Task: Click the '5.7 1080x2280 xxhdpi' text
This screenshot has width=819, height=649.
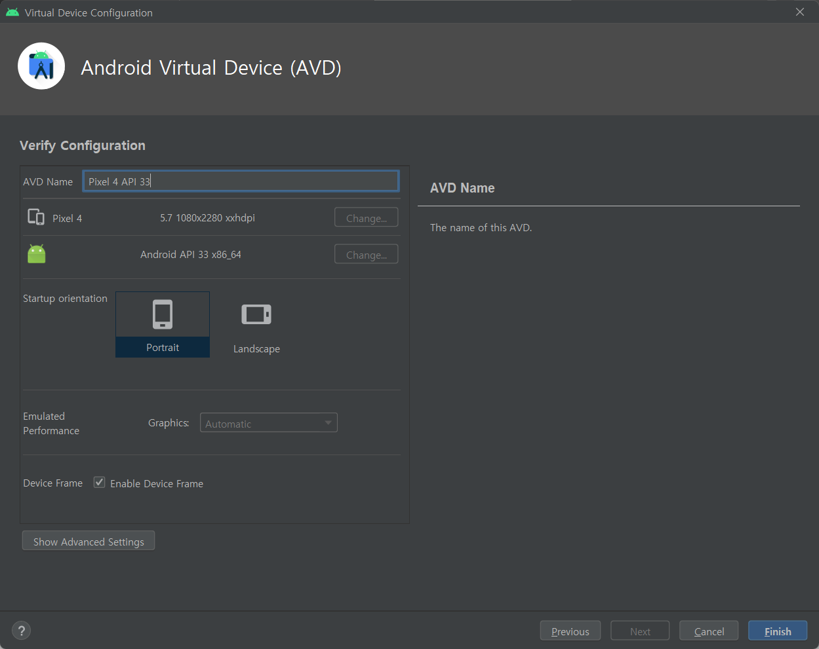Action: pyautogui.click(x=207, y=217)
